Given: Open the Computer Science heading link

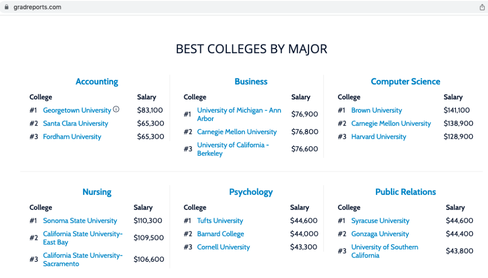Looking at the screenshot, I should pyautogui.click(x=405, y=81).
